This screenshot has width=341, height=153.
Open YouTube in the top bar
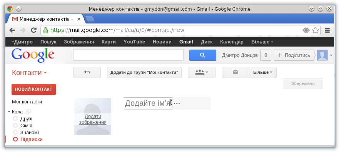(x=134, y=42)
